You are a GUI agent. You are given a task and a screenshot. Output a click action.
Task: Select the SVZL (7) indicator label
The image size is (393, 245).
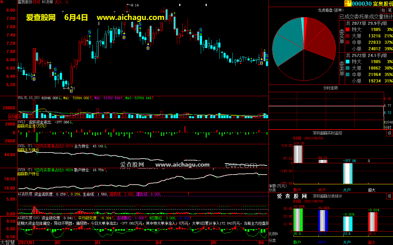[x=25, y=146]
